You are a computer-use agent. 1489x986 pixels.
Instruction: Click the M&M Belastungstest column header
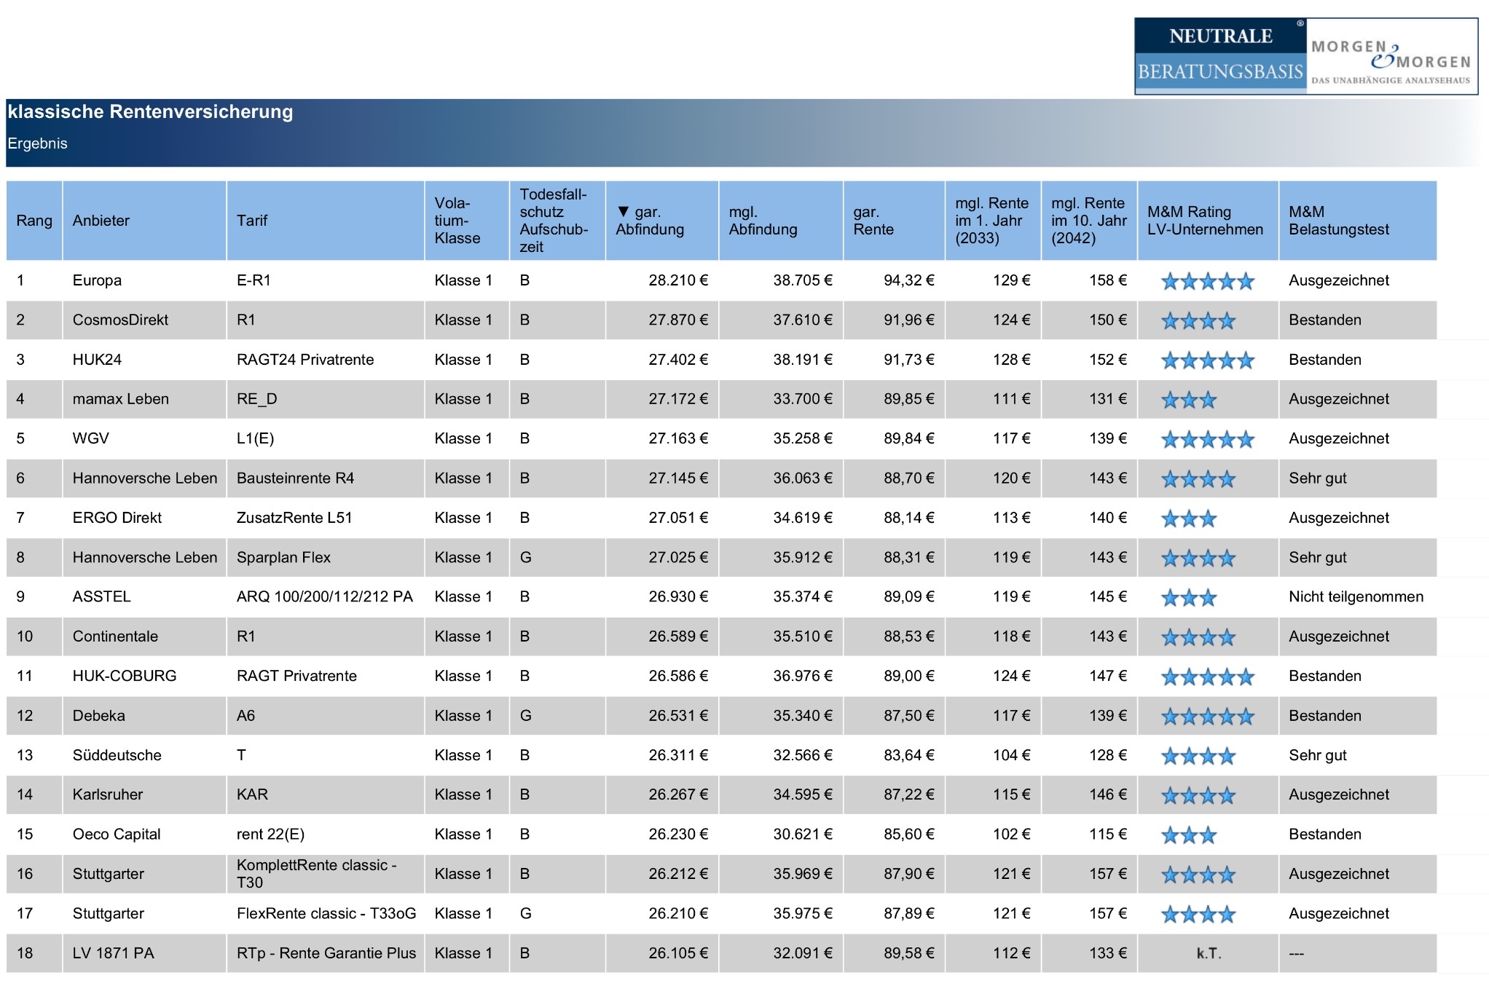click(x=1358, y=221)
